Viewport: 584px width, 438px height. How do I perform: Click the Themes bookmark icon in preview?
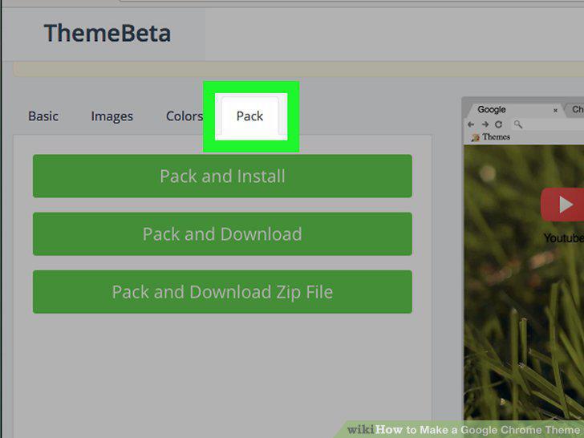(475, 137)
